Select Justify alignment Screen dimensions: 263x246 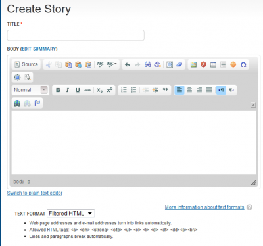[x=209, y=90]
